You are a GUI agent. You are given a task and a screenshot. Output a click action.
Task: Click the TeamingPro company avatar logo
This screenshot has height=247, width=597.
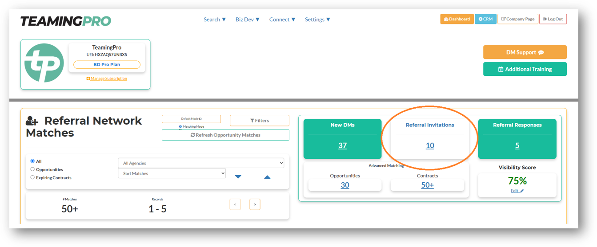click(x=44, y=63)
